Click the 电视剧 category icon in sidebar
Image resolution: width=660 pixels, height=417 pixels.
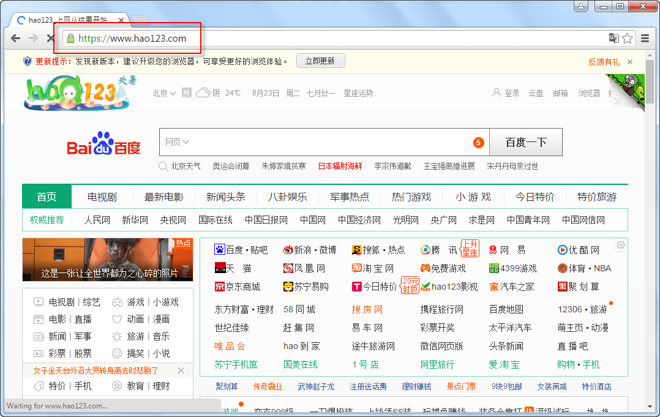pos(39,302)
